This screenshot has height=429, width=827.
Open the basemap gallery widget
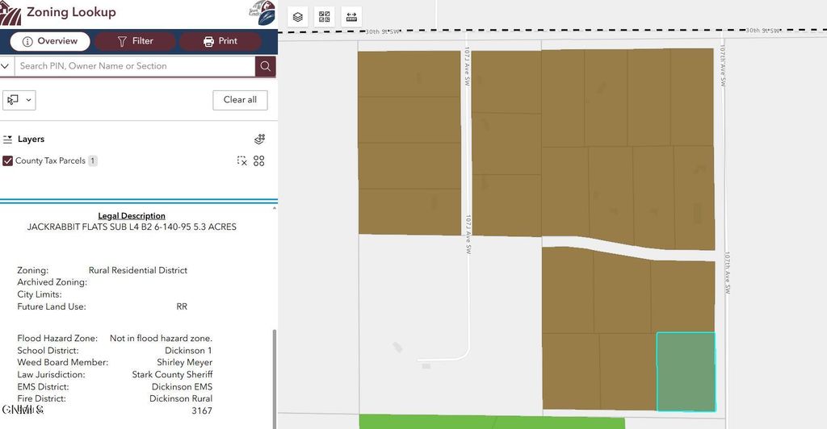click(325, 17)
